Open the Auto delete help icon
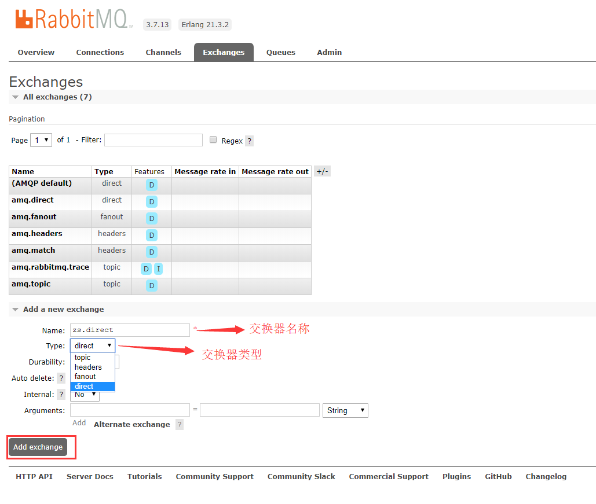The height and width of the screenshot is (504, 596). pos(61,378)
